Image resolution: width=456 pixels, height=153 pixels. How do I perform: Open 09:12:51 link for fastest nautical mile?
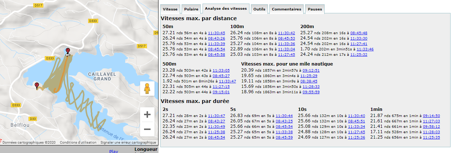pos(311,71)
